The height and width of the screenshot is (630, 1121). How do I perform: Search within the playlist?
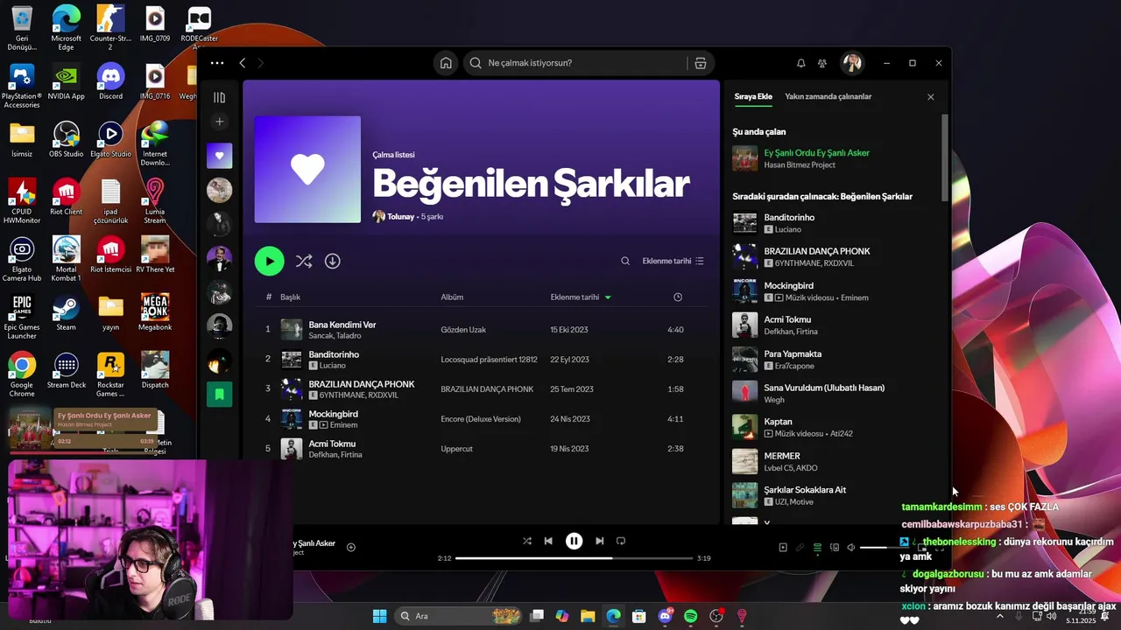pyautogui.click(x=625, y=261)
